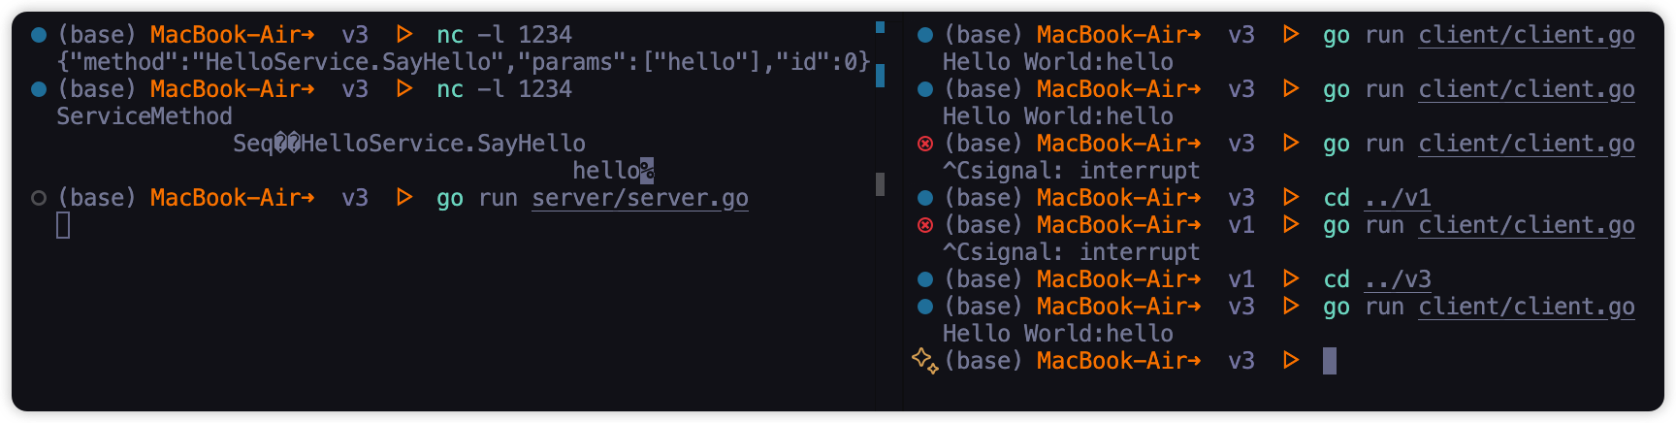Click sparkle icon at the last right-pane prompt
This screenshot has width=1676, height=423.
[x=924, y=361]
